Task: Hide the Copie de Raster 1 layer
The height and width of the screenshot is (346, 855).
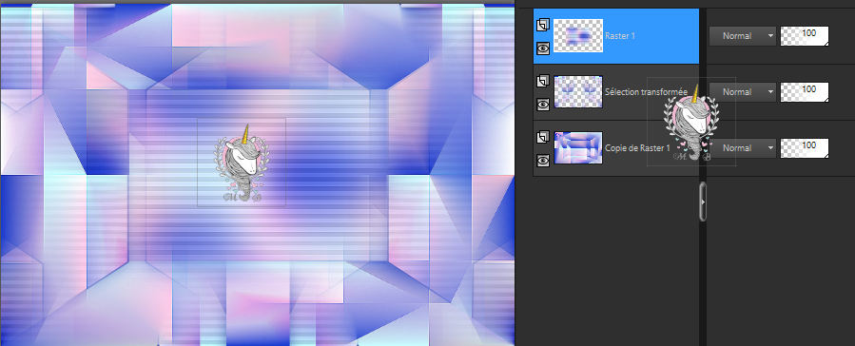Action: click(542, 161)
